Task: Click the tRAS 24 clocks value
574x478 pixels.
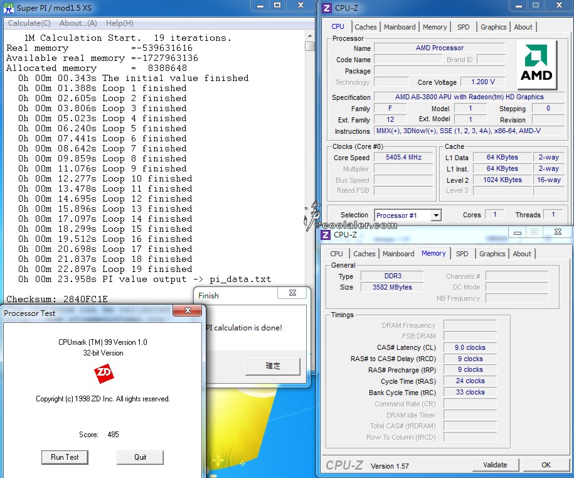Action: (x=470, y=381)
